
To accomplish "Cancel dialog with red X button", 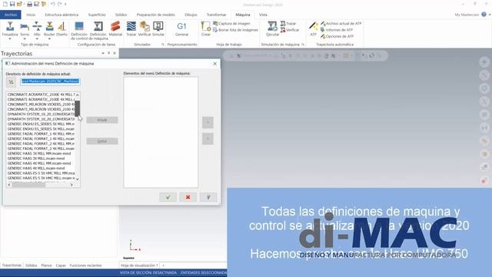I will click(188, 197).
